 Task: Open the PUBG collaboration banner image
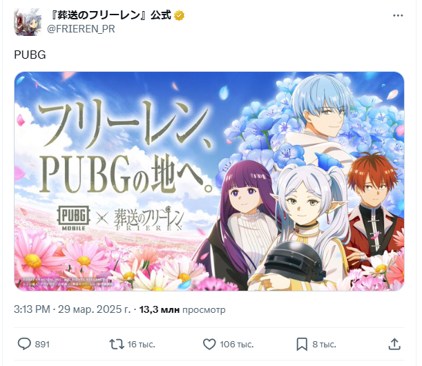tap(209, 181)
